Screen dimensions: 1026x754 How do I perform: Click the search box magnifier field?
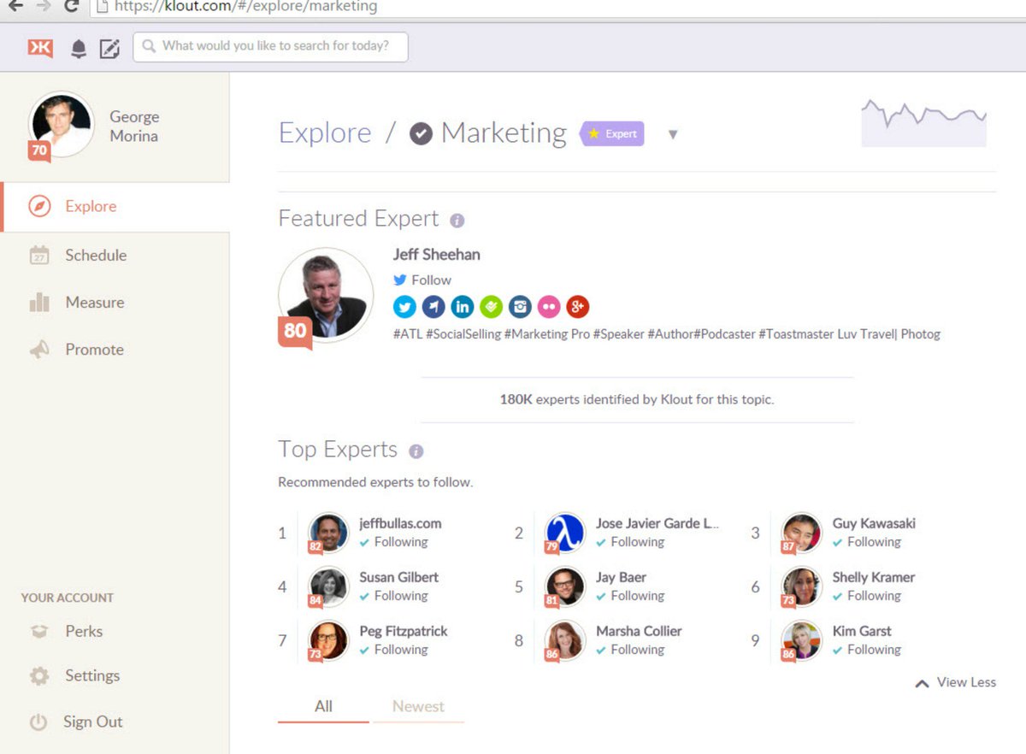pos(270,47)
